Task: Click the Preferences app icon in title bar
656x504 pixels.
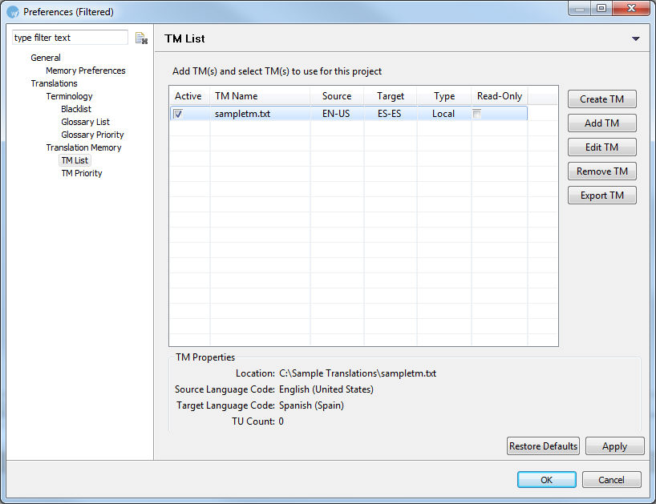Action: tap(13, 12)
